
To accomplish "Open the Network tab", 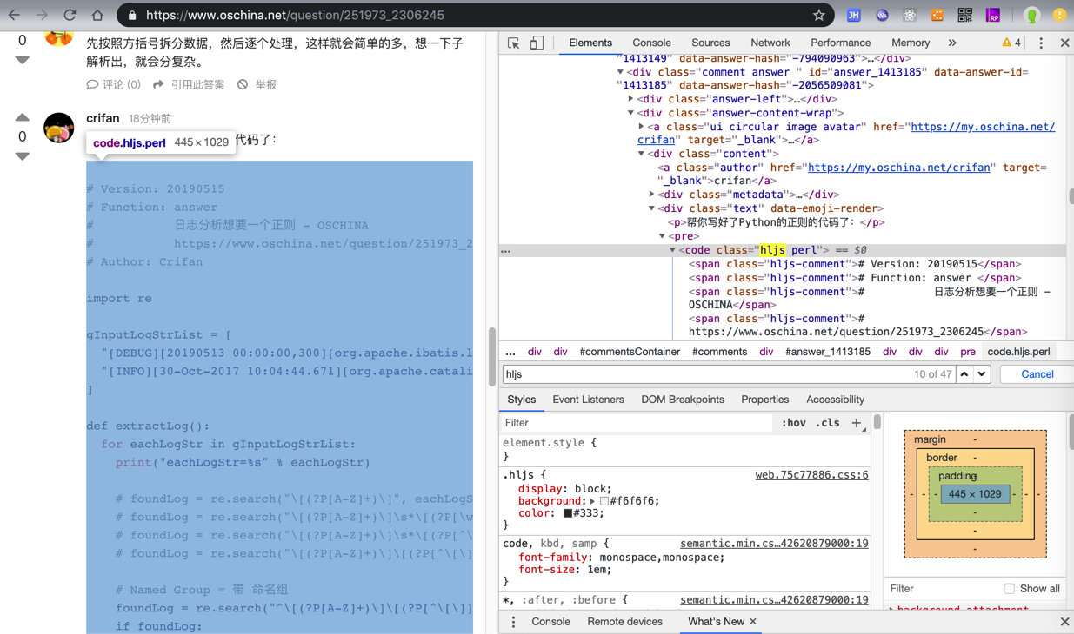I will (770, 43).
